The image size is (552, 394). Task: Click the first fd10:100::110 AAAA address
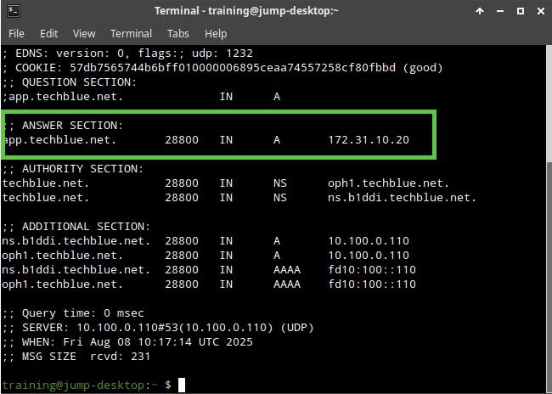pos(371,269)
